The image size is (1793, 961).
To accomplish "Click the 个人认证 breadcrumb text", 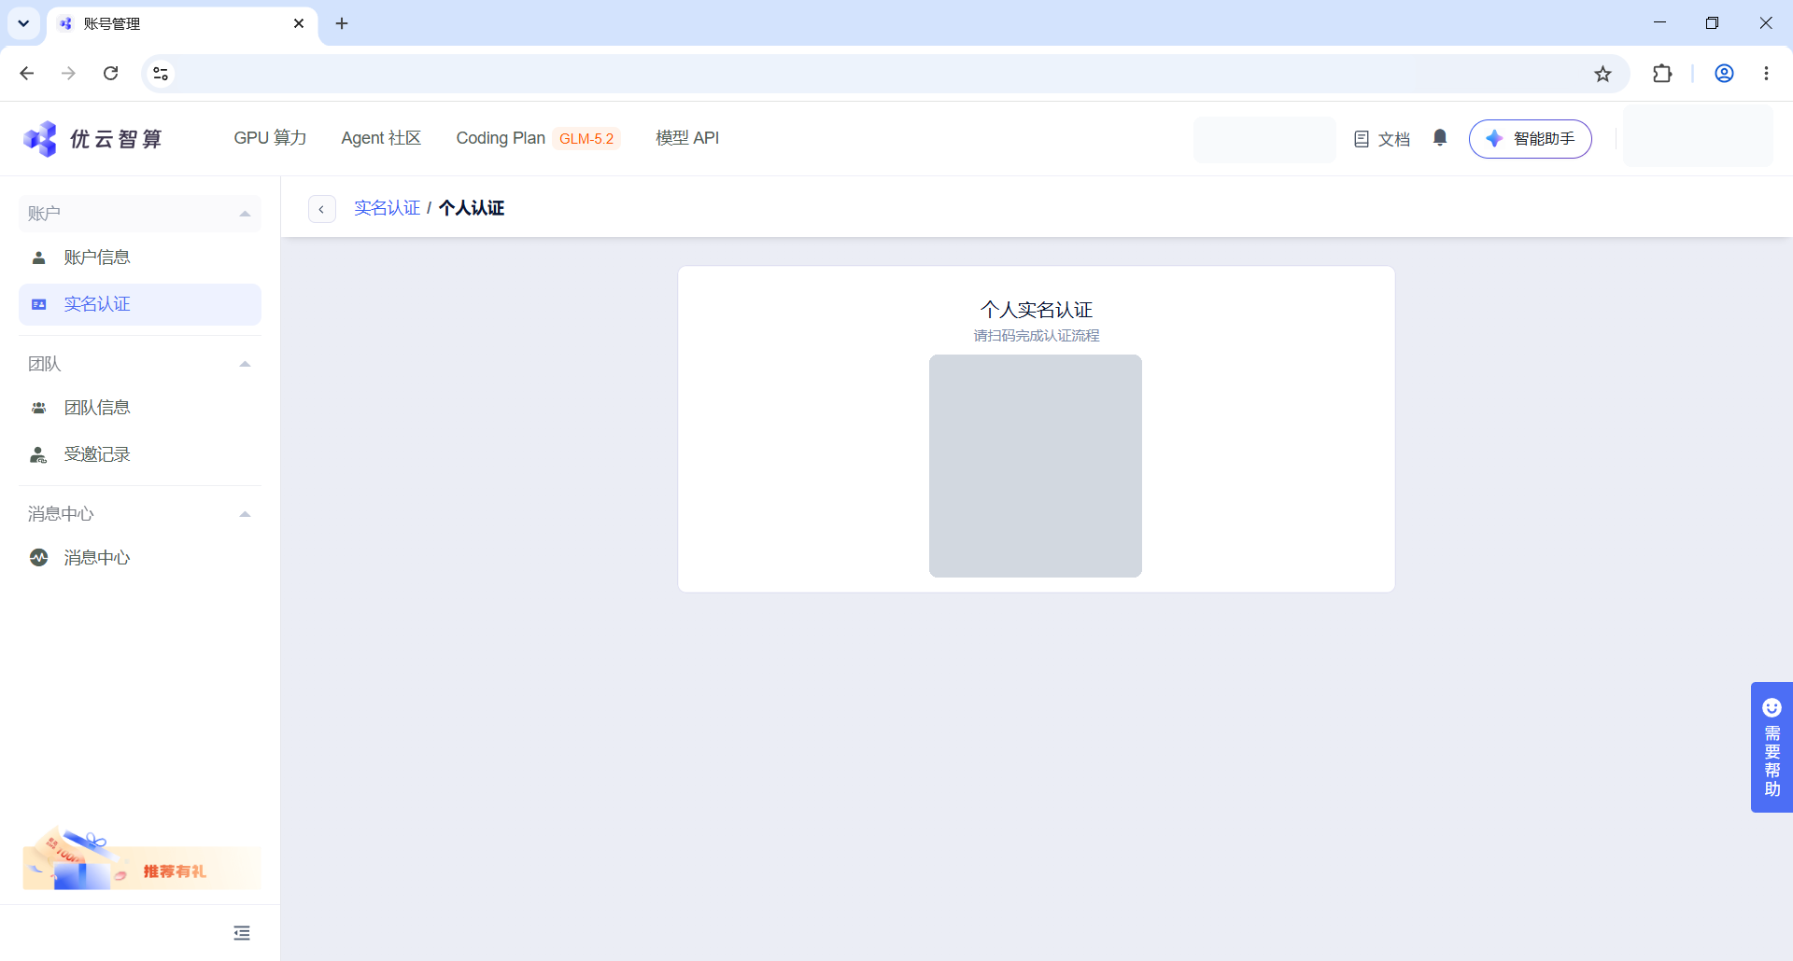I will click(x=472, y=208).
